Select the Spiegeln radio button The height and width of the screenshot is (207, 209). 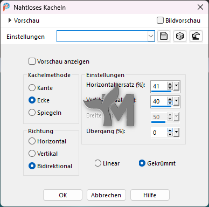[x=32, y=113]
